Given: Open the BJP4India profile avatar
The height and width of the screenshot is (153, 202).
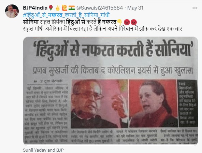Looking at the screenshot, I should click(x=12, y=11).
